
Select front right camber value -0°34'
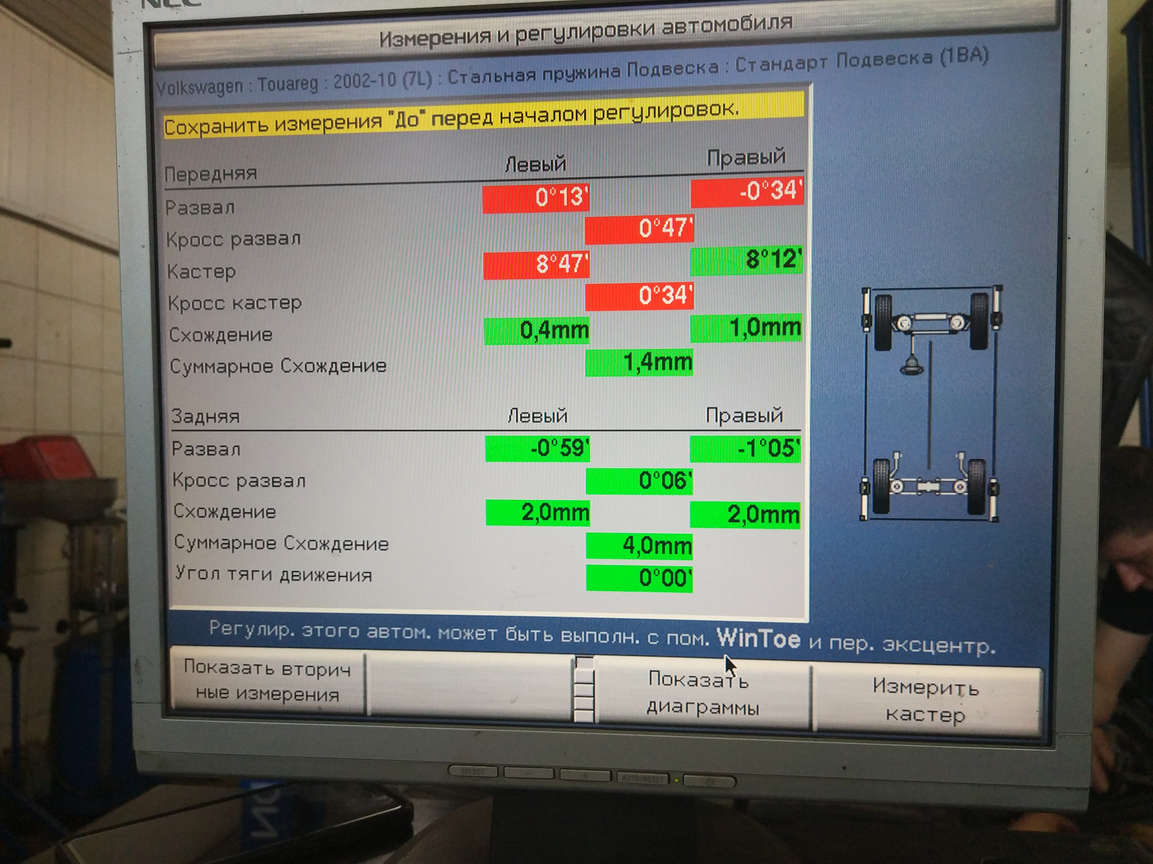pyautogui.click(x=747, y=192)
